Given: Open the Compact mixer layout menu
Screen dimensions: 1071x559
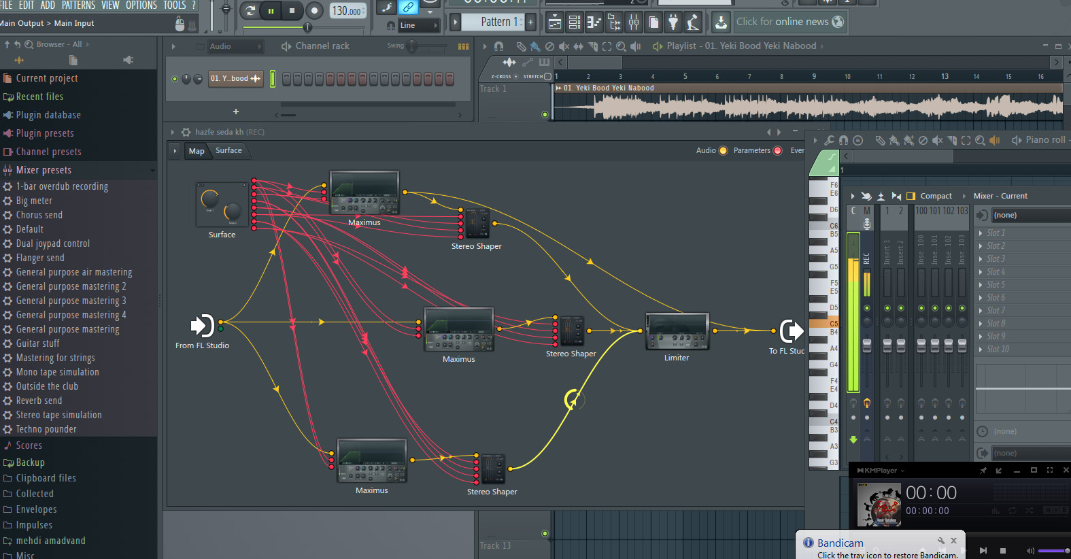Looking at the screenshot, I should click(x=936, y=196).
